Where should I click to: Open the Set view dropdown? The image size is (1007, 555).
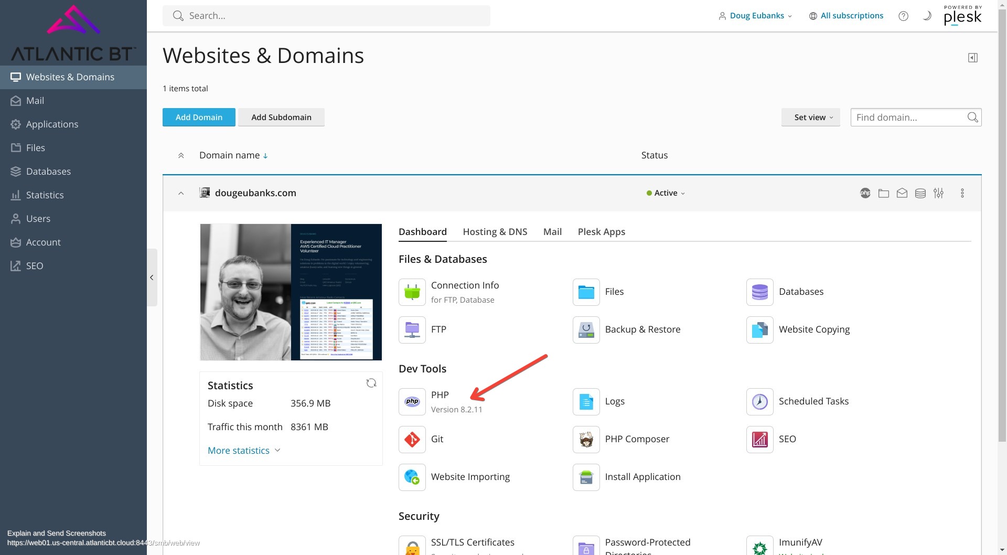811,118
